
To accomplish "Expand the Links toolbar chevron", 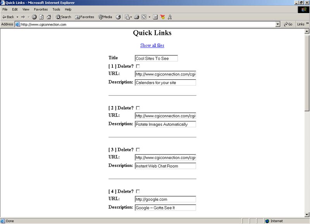I will tap(307, 23).
